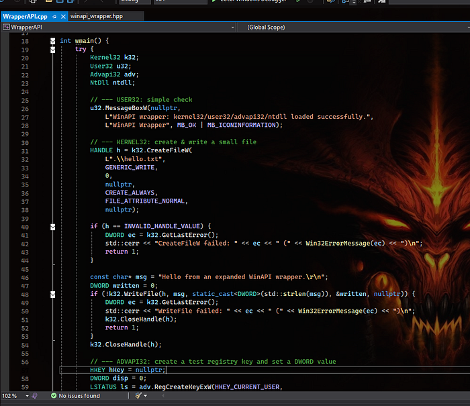
Task: Collapse the INVALID_HANDLE_VALUE if block
Action: tap(53, 227)
